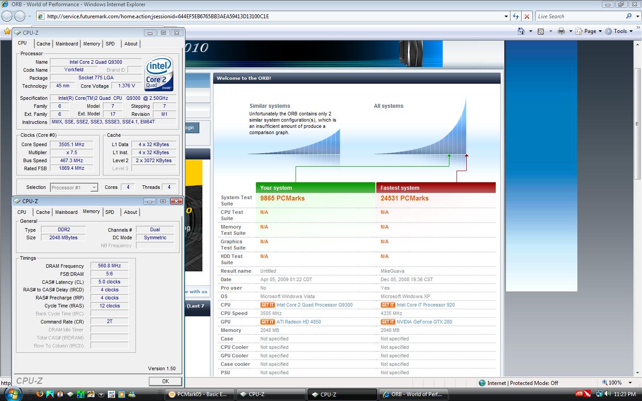The width and height of the screenshot is (642, 401).
Task: Click the orange media player Quick Launch icon
Action: coord(121,394)
